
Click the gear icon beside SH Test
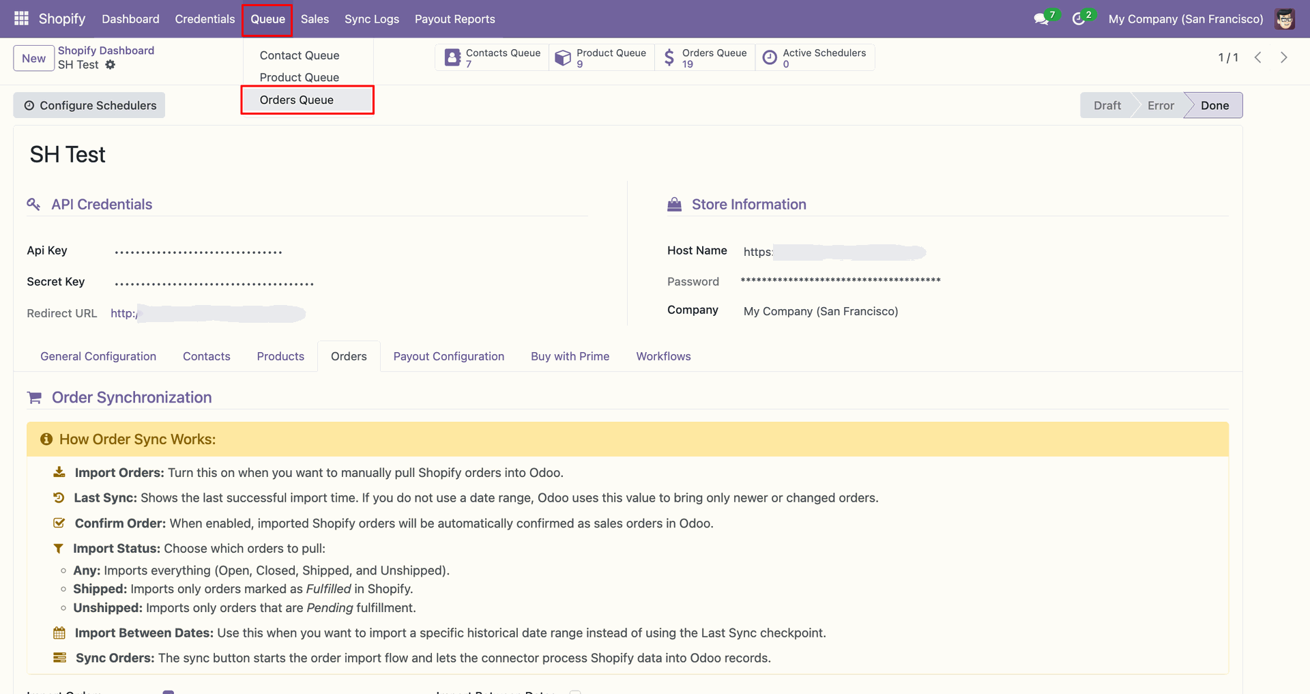click(x=111, y=65)
